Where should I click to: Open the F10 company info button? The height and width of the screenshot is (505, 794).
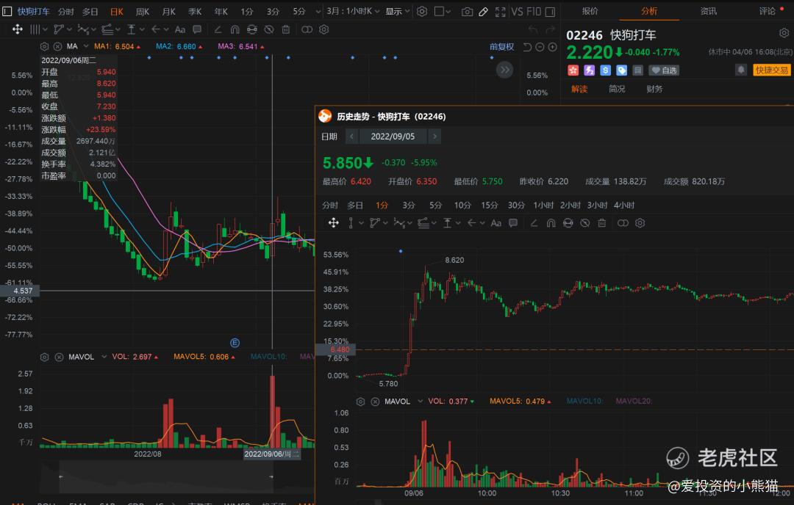click(x=534, y=11)
